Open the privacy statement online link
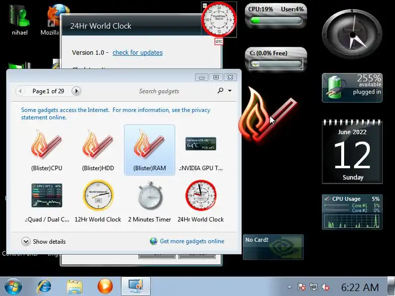Image resolution: width=395 pixels, height=296 pixels. pos(116,113)
